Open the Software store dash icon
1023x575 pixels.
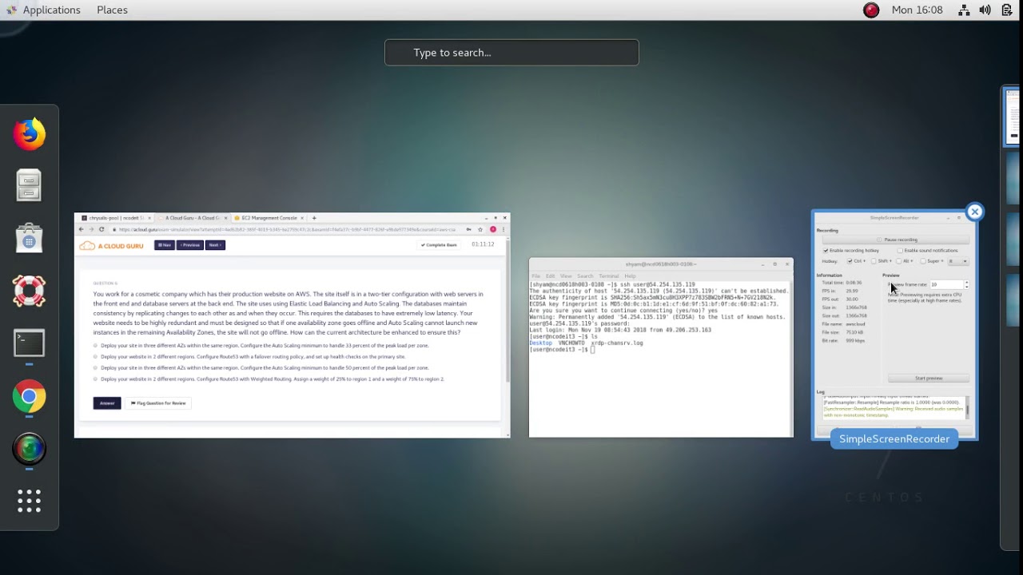click(29, 238)
